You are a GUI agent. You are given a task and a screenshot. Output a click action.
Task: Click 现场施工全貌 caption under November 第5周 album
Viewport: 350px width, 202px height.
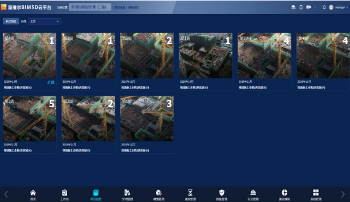pos(252,88)
